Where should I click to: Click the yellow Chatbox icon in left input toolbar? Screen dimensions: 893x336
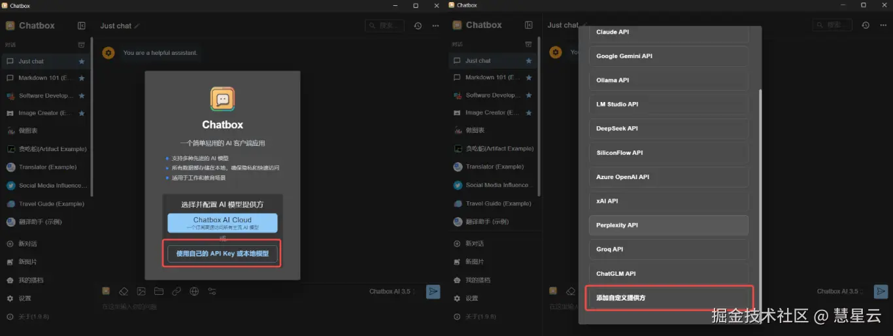click(x=106, y=291)
